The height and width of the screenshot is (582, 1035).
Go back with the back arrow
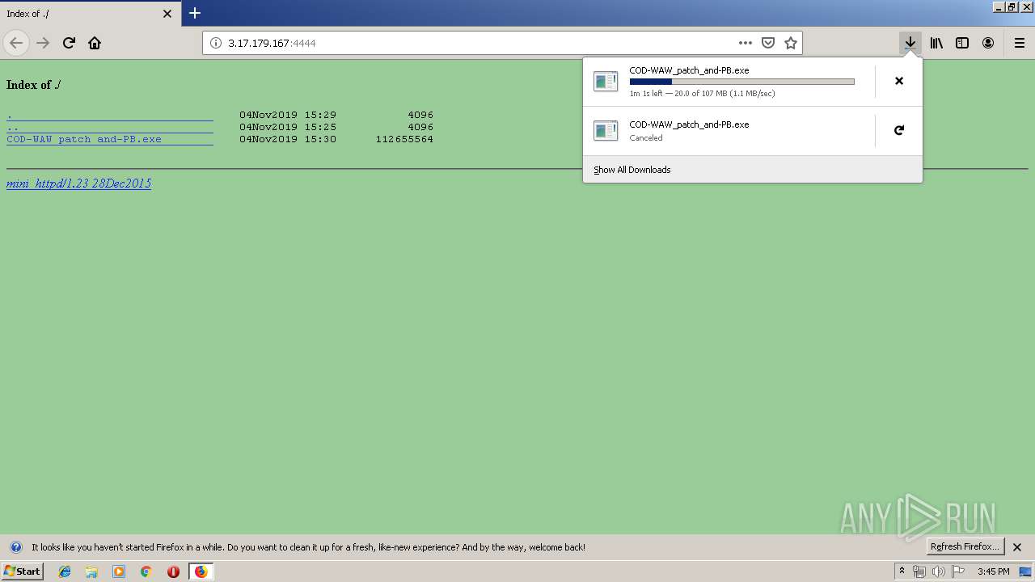[x=16, y=43]
